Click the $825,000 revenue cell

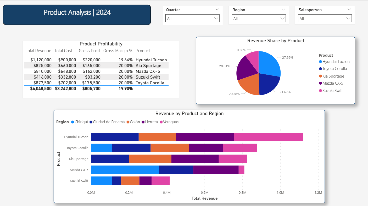point(43,66)
